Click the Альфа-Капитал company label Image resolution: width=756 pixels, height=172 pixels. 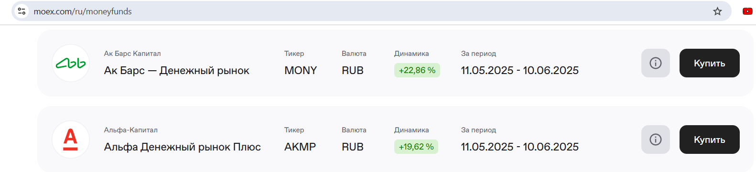(131, 130)
